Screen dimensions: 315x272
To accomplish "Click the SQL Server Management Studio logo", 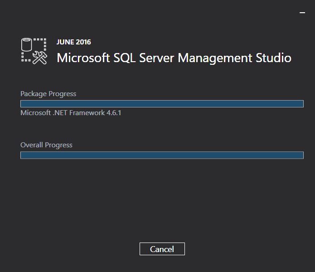I will pos(34,51).
